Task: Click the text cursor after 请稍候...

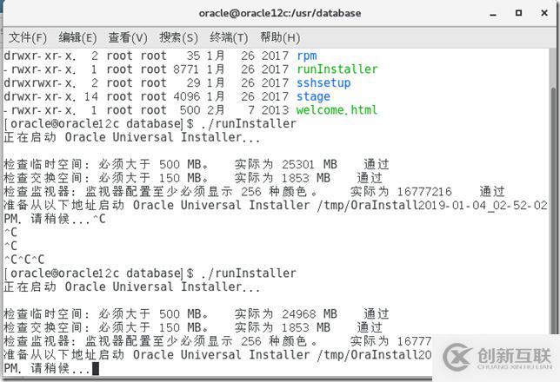Action: click(96, 368)
